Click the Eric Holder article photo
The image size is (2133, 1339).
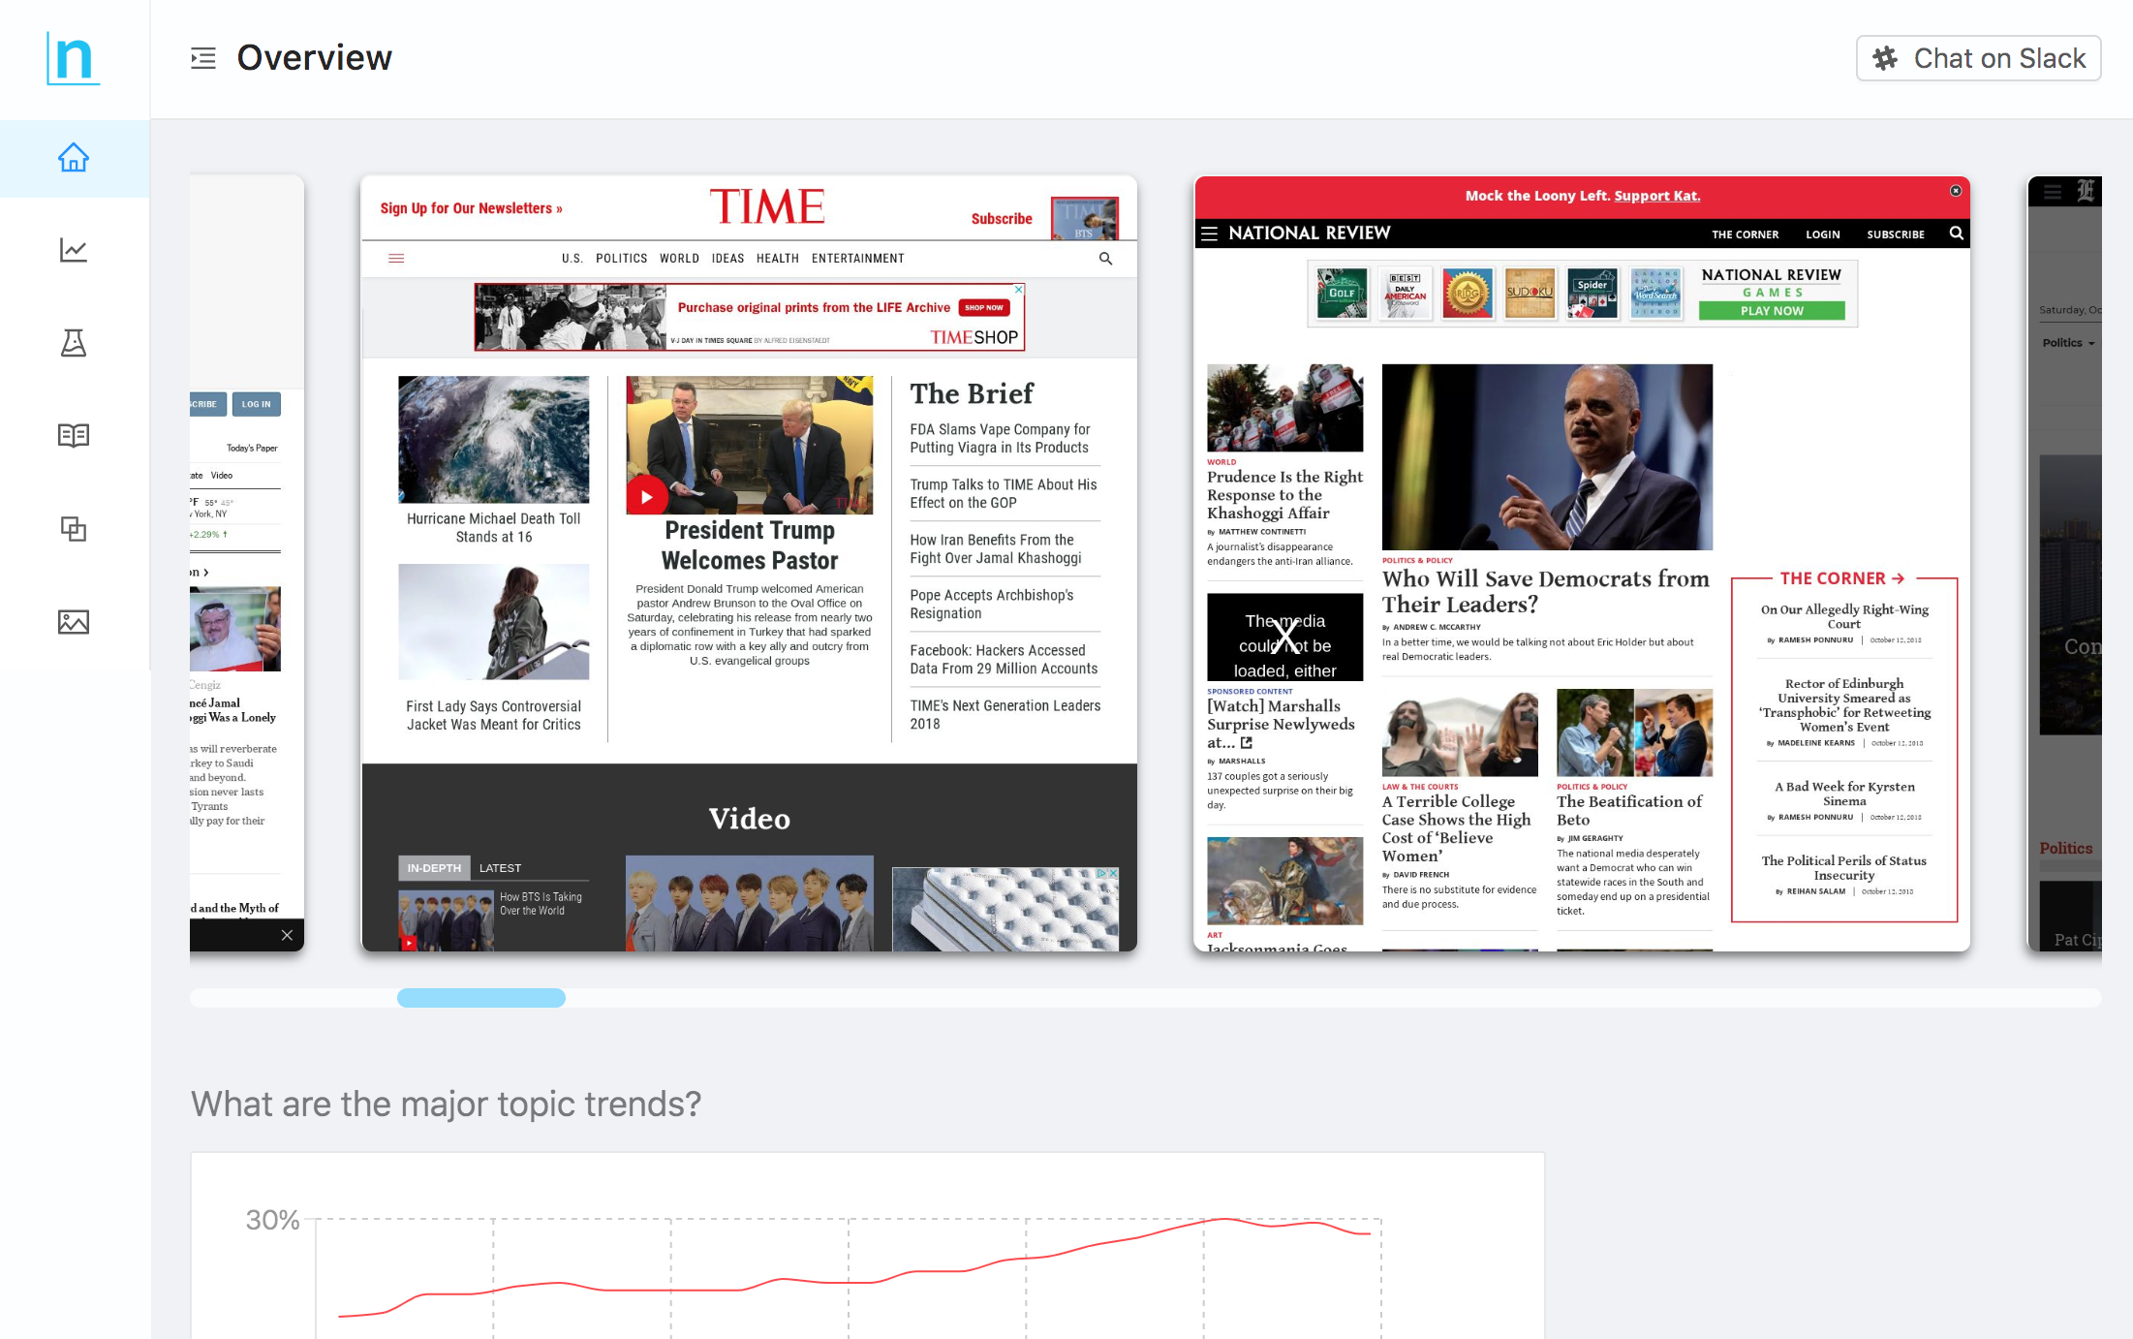1547,457
